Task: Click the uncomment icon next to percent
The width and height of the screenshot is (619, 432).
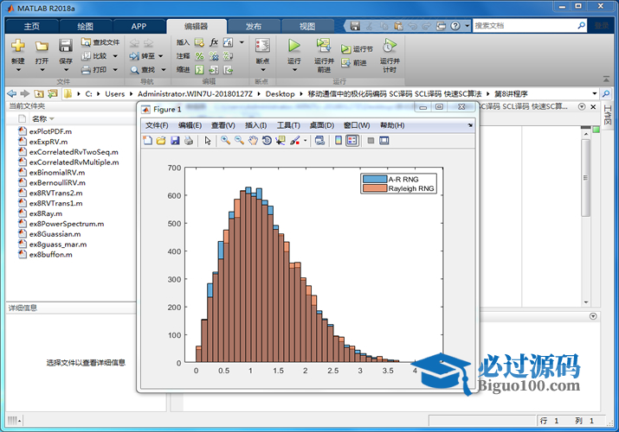Action: [x=214, y=56]
